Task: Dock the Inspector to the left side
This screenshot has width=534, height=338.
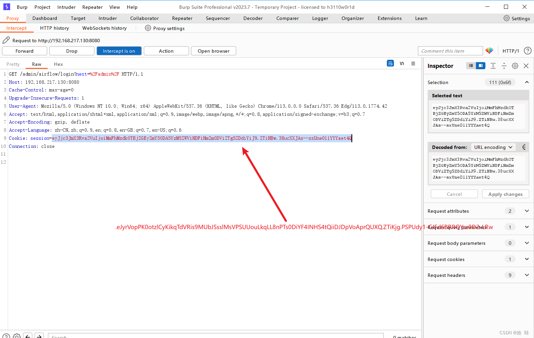Action: point(471,66)
